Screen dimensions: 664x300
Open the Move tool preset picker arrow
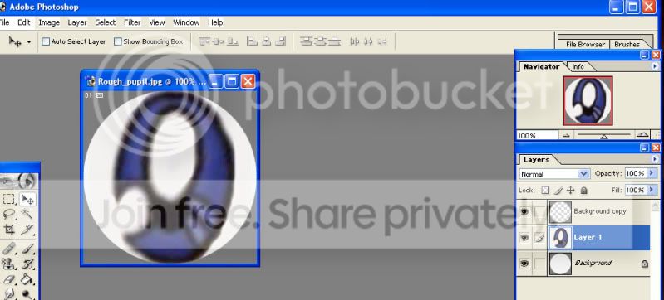29,41
